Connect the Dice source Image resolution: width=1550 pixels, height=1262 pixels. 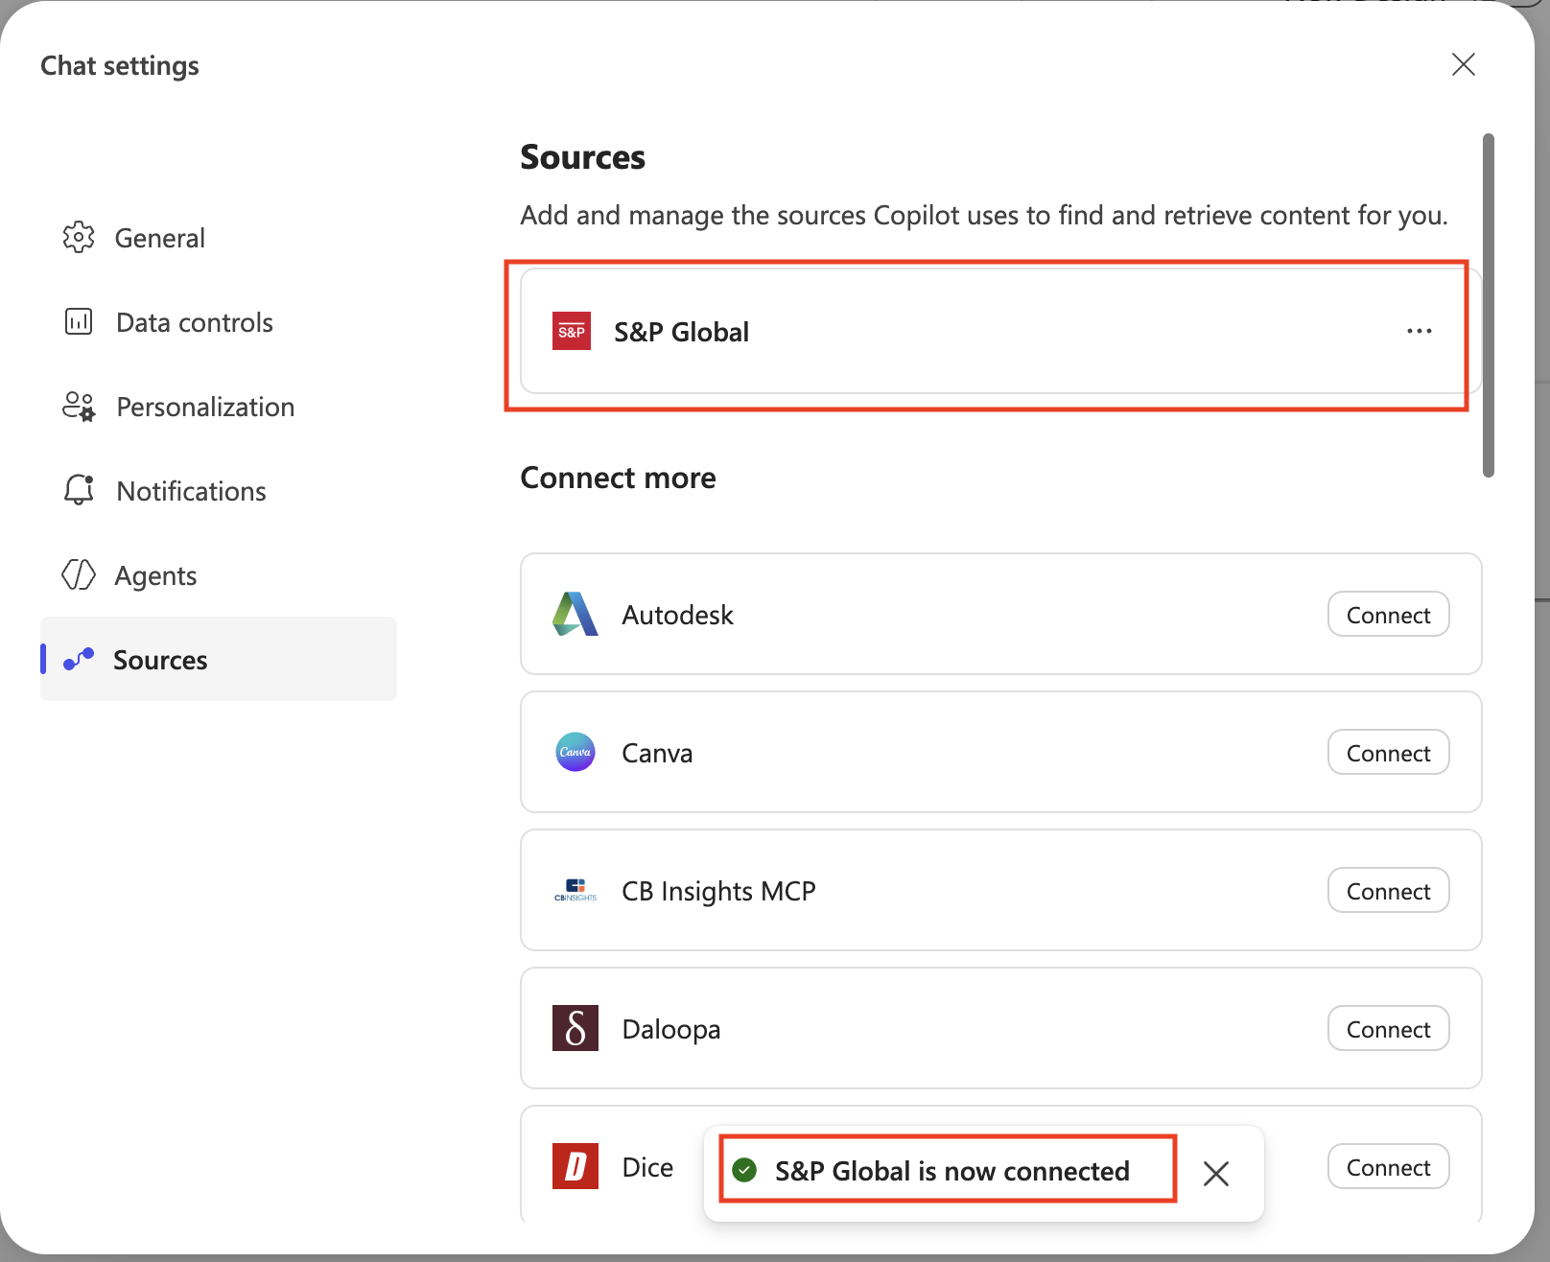click(1388, 1167)
